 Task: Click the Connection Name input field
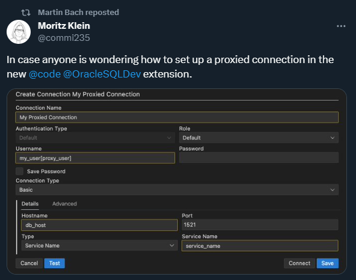pyautogui.click(x=177, y=117)
